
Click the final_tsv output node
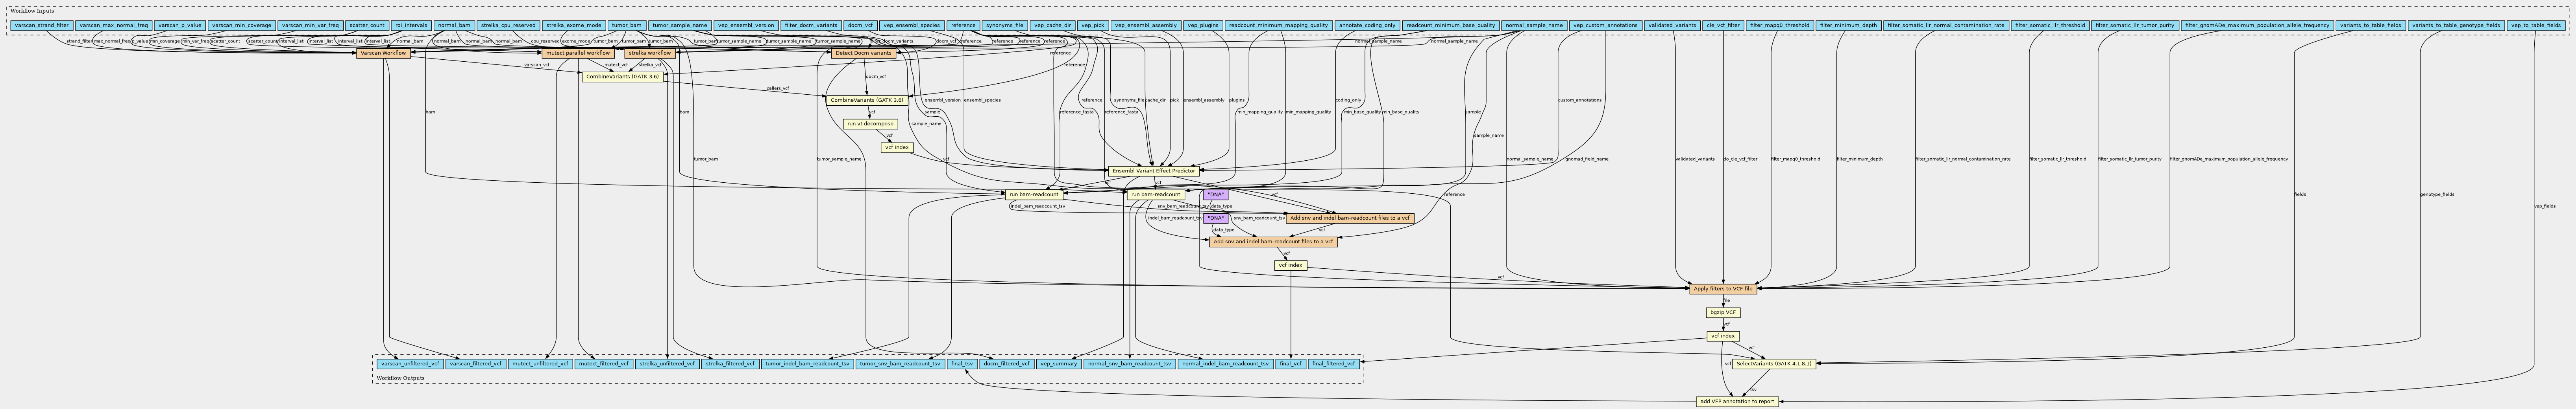click(x=962, y=364)
